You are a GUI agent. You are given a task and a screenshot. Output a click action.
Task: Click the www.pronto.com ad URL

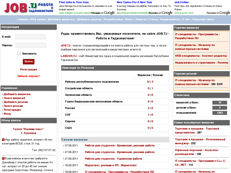pos(184,13)
